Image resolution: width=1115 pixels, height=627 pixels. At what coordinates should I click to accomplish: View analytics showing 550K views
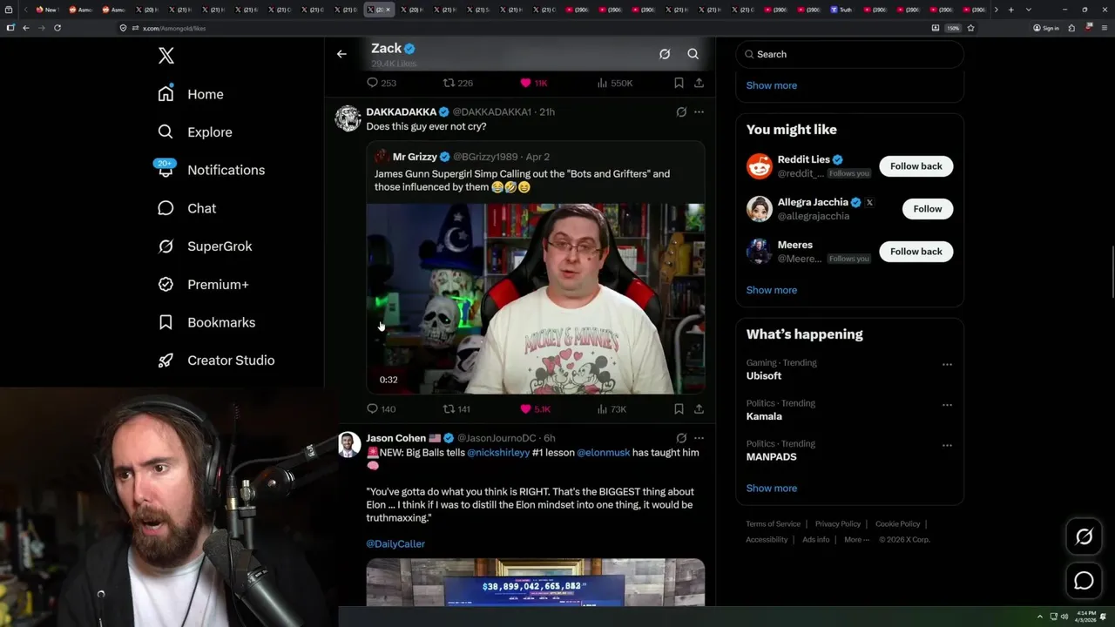pyautogui.click(x=614, y=83)
